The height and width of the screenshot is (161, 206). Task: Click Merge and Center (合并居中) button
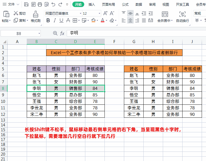[165, 17]
